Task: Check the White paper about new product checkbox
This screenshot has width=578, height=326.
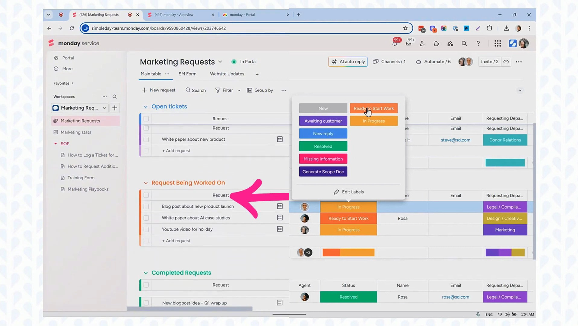Action: [x=146, y=139]
